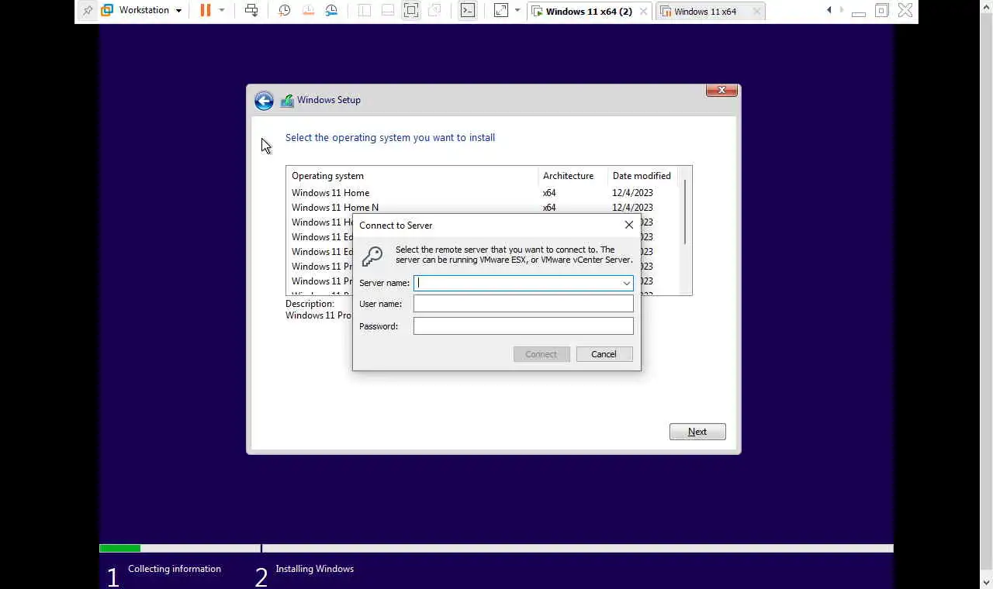This screenshot has height=589, width=993.
Task: Open the Server name dropdown arrow
Action: [x=626, y=283]
